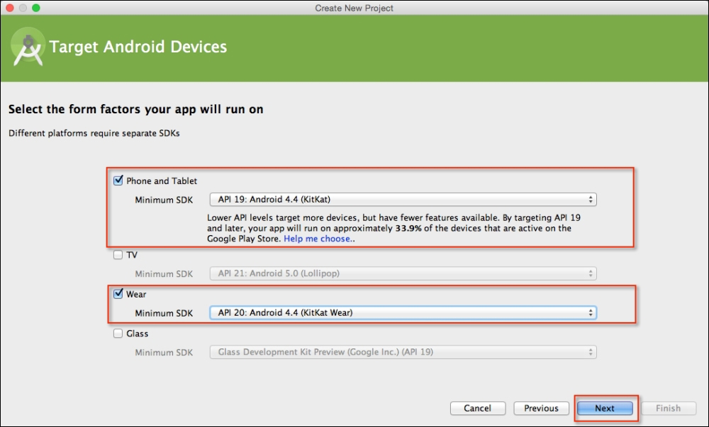
Task: Open the Phone and Tablet Minimum SDK dropdown
Action: tap(403, 200)
